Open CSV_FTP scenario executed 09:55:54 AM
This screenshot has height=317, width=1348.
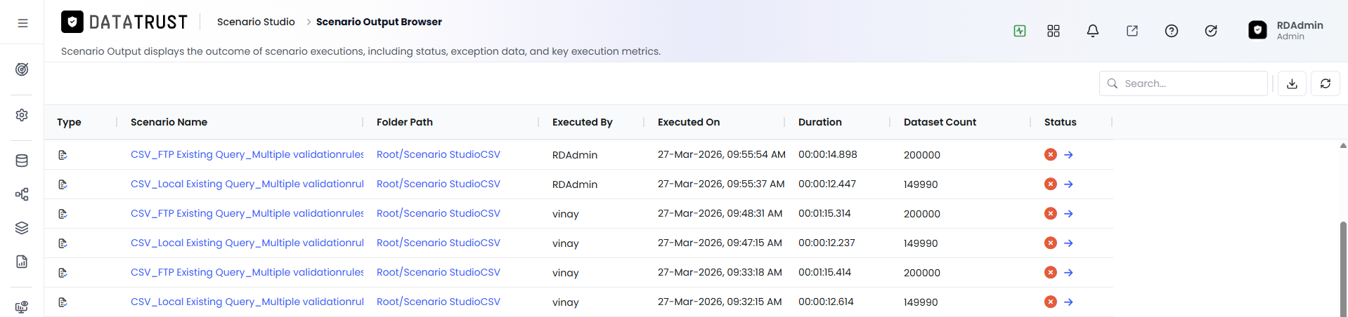coord(247,154)
